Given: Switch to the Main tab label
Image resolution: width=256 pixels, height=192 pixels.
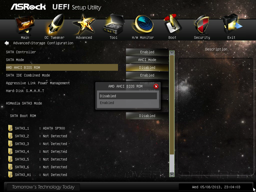Looking at the screenshot, I should (25, 37).
